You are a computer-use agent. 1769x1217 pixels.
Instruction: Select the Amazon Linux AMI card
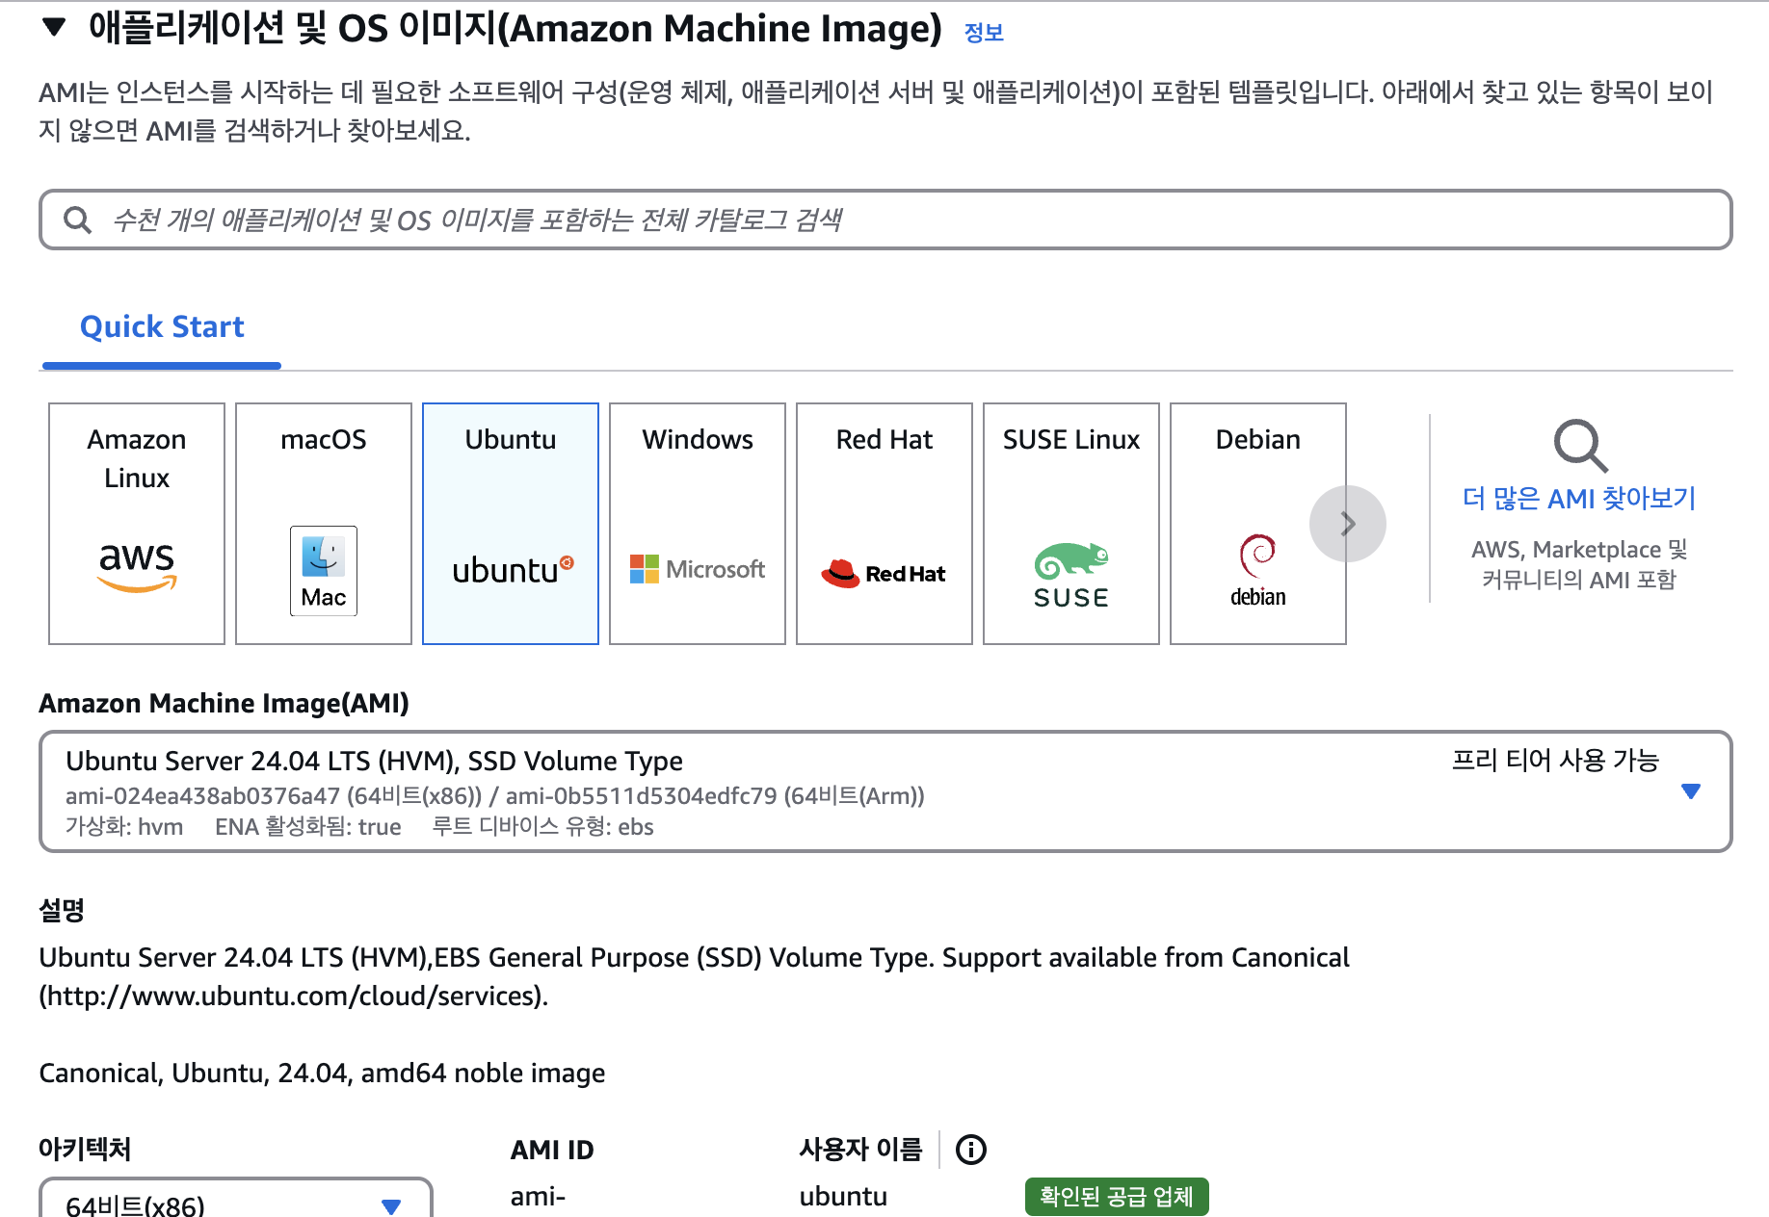click(x=137, y=524)
